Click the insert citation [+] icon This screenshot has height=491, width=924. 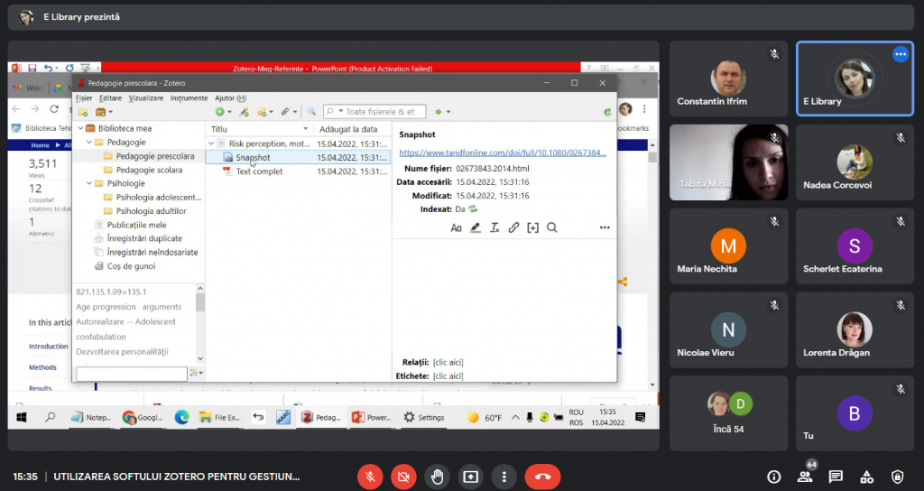pos(532,227)
